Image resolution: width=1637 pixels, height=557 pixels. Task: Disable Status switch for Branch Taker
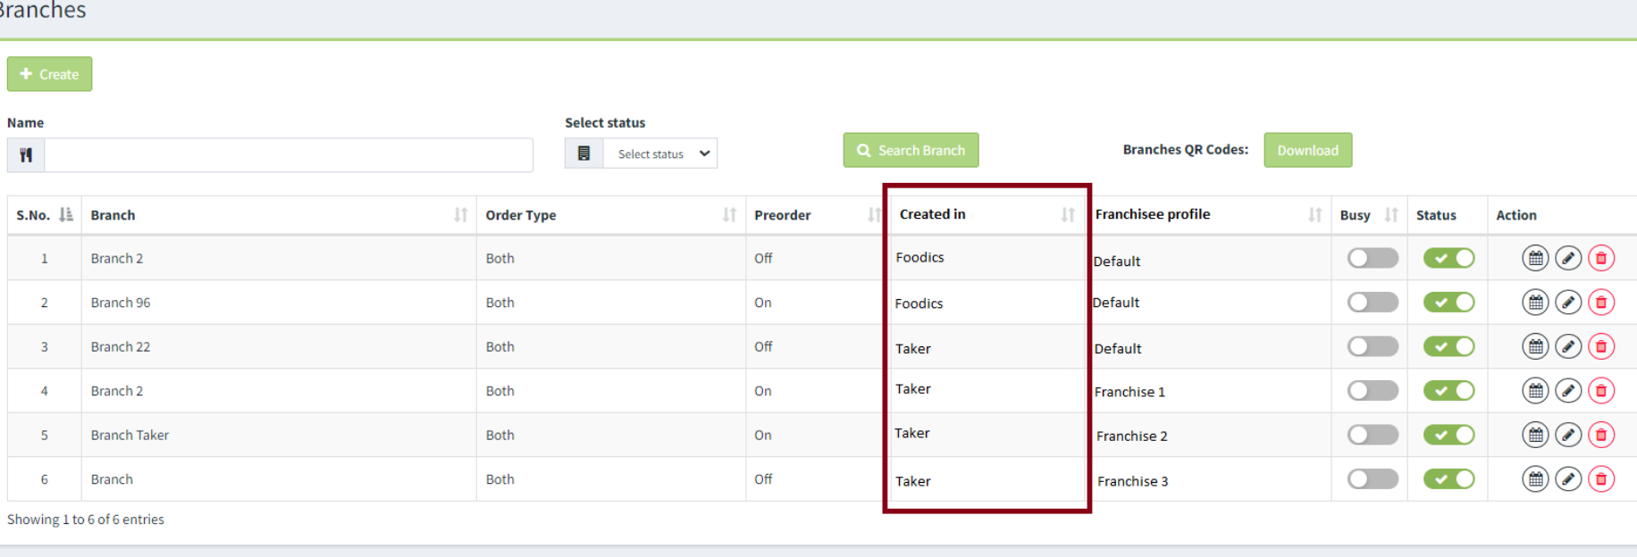coord(1448,435)
